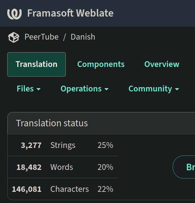Select the 146,081 characters count
The width and height of the screenshot is (195, 203).
(x=27, y=189)
